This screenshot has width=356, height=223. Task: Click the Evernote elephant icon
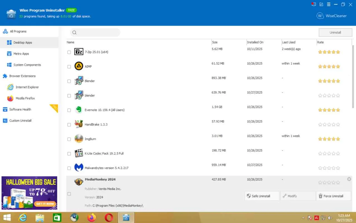79,110
